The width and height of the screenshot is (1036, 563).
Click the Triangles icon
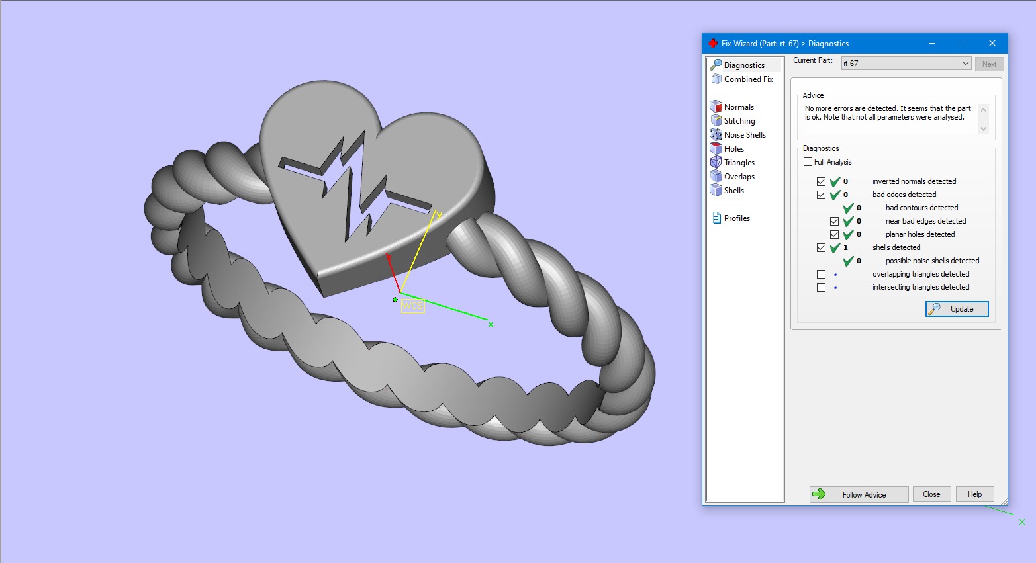click(x=716, y=162)
